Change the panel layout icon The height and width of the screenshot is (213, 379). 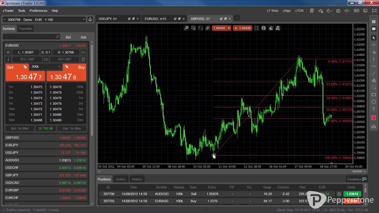365,11
